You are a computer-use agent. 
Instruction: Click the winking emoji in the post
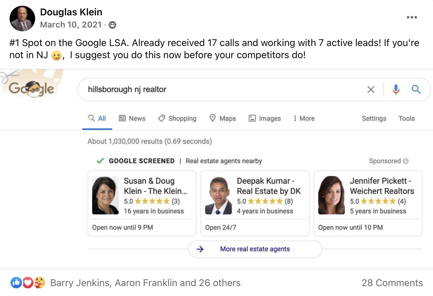coord(57,56)
